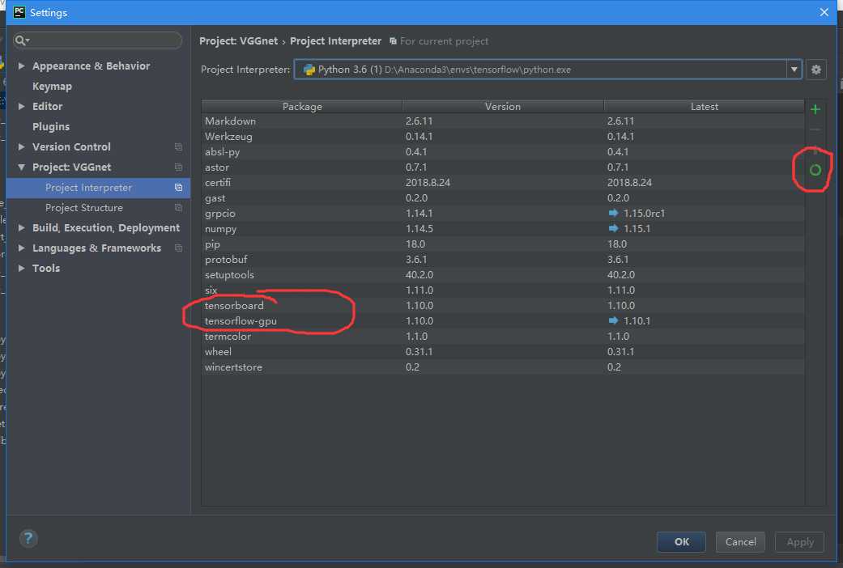Click the copy icon beside Project: VGGnet
Viewport: 843px width, 568px height.
[178, 167]
